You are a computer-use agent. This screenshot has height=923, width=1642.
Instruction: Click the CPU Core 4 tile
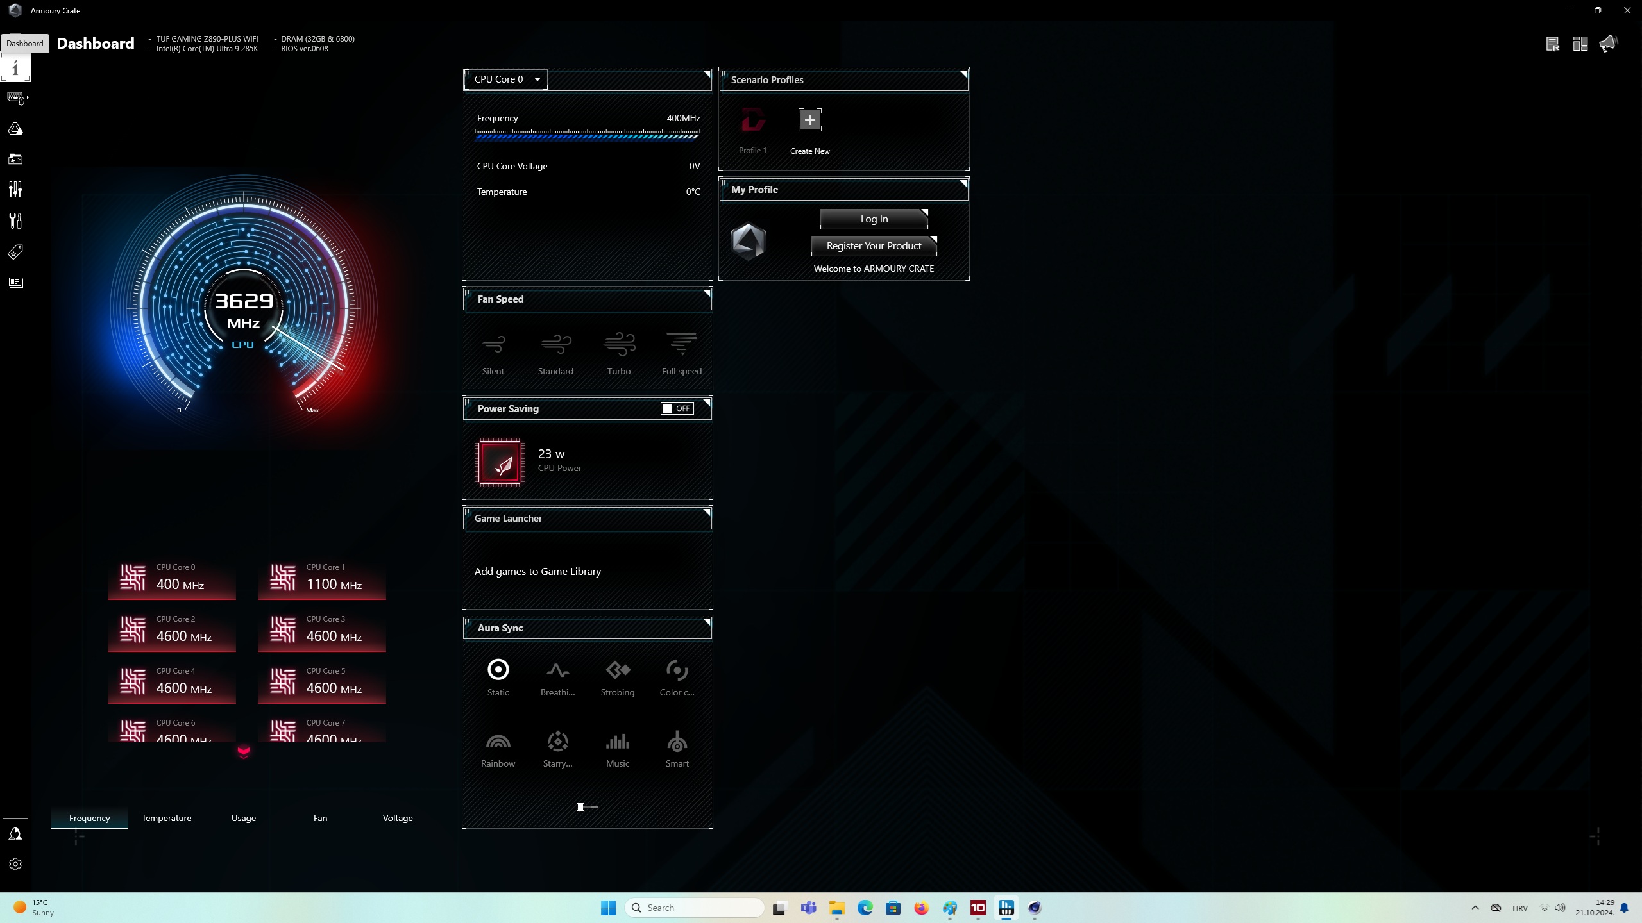172,683
